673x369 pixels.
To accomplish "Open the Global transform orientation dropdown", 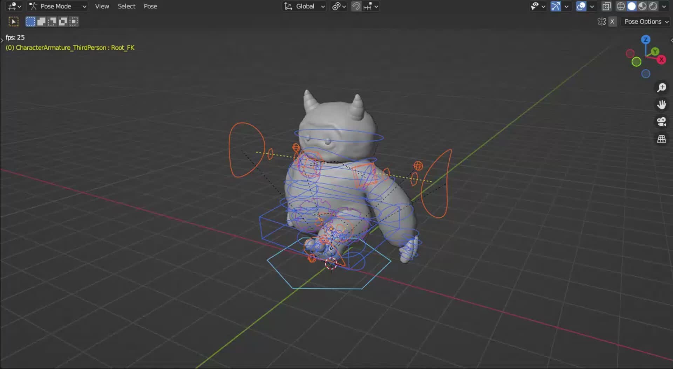I will pyautogui.click(x=304, y=6).
